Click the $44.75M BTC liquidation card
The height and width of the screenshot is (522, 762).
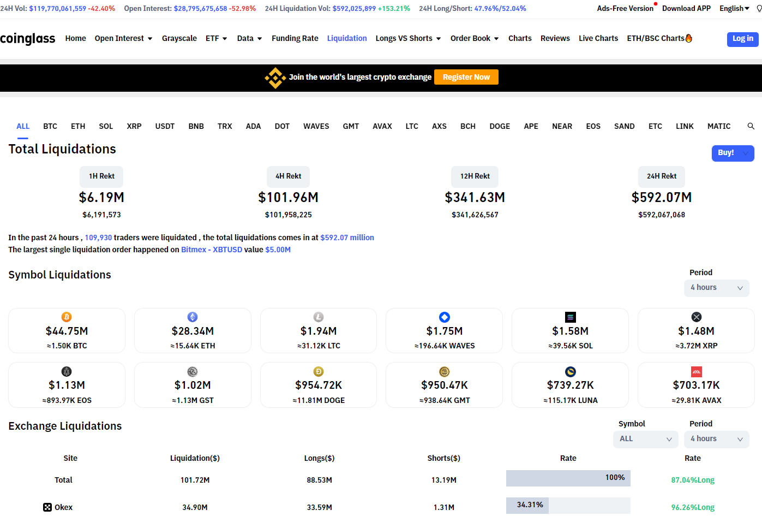click(x=67, y=331)
